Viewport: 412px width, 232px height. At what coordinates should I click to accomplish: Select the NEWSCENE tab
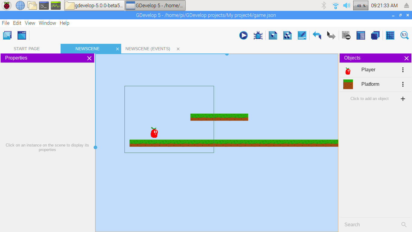coord(87,49)
